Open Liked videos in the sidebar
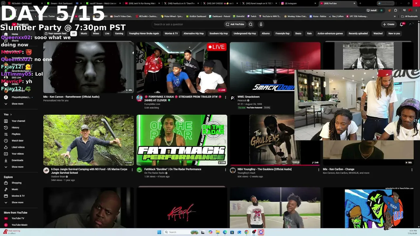420x236 pixels. 18,147
